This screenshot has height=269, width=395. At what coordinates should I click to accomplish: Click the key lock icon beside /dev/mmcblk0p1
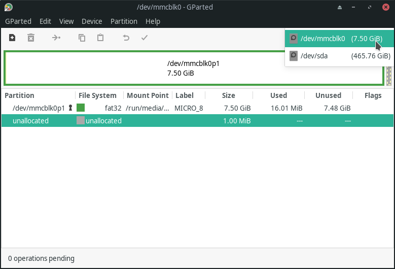point(70,108)
